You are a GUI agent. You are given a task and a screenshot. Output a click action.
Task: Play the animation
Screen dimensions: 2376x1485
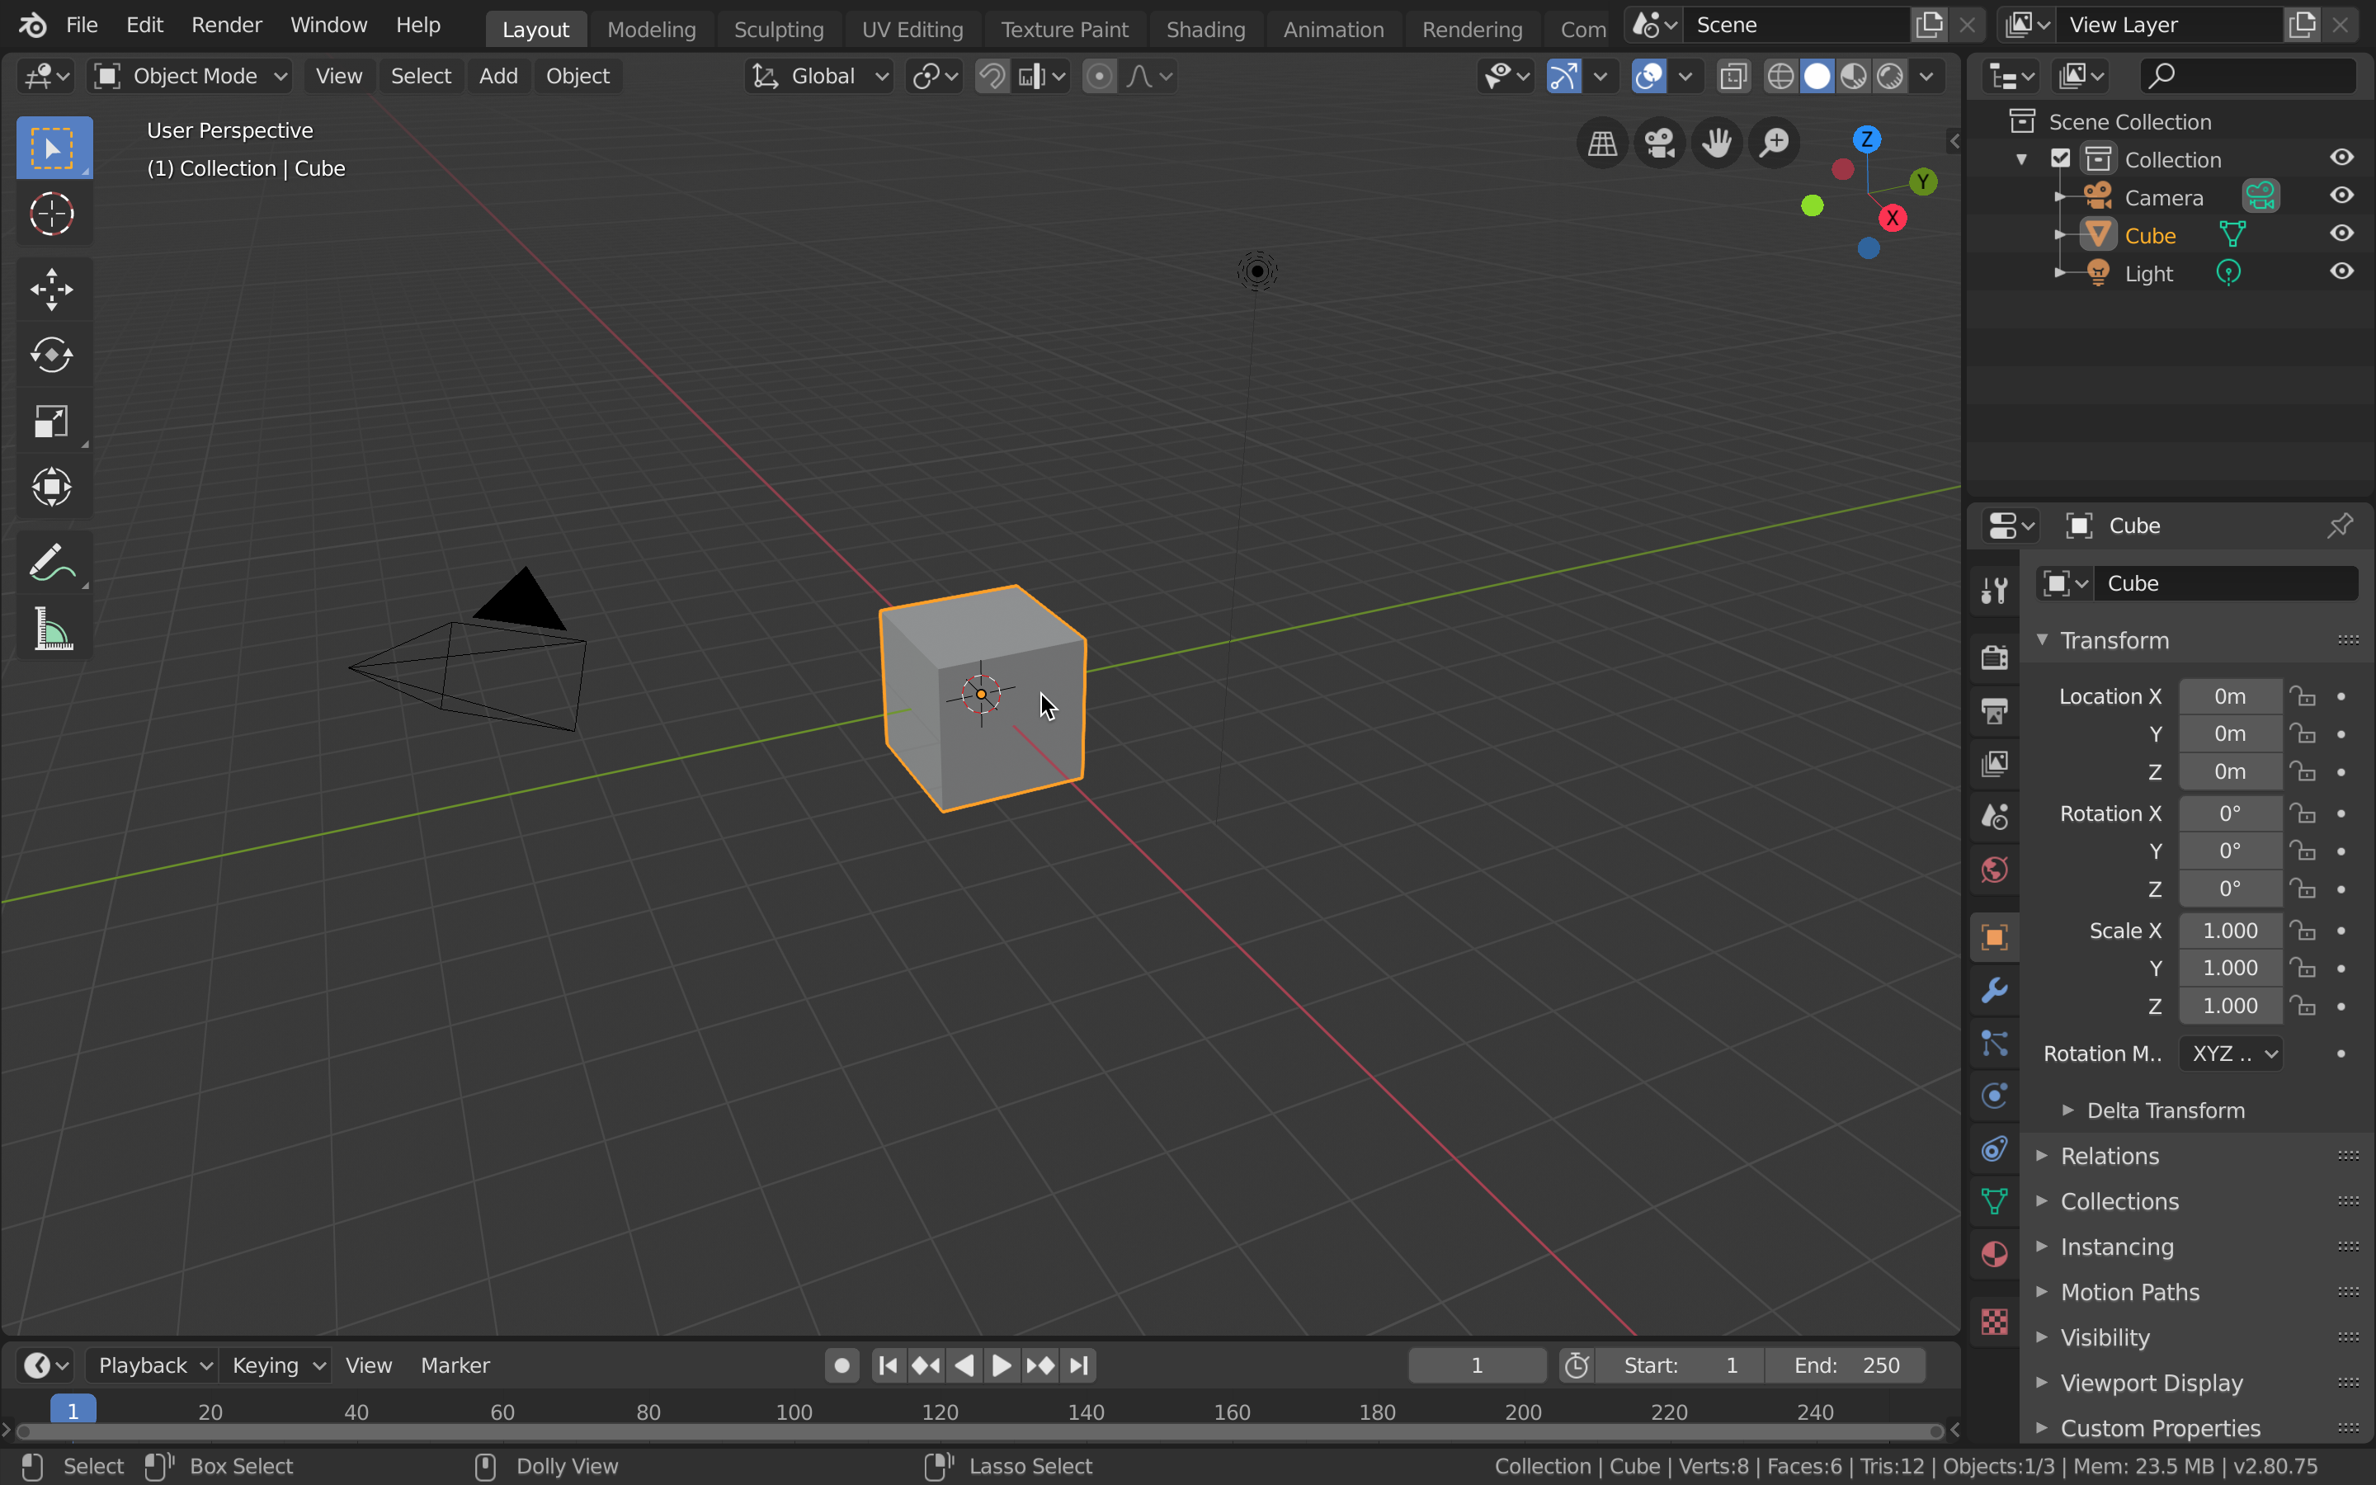[x=1002, y=1365]
